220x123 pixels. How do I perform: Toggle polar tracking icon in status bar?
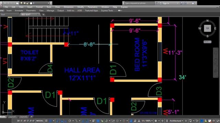click(x=70, y=121)
